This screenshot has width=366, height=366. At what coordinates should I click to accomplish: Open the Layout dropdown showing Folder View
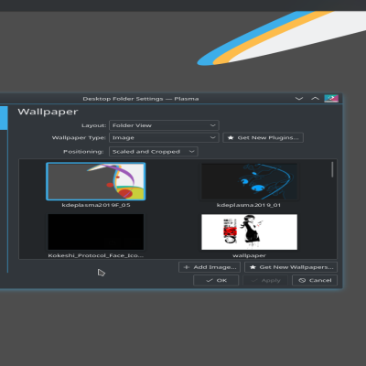(164, 125)
